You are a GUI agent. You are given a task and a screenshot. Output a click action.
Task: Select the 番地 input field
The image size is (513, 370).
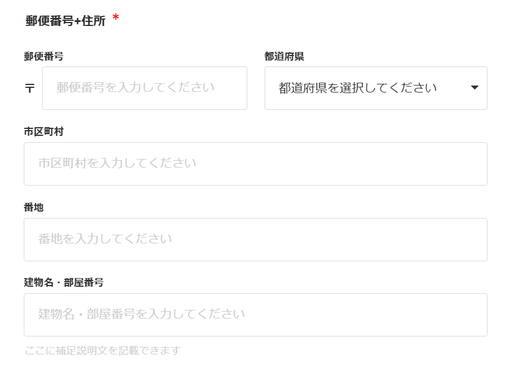coord(255,239)
